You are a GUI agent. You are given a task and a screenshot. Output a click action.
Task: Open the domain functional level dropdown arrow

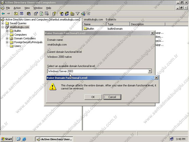[150, 71]
